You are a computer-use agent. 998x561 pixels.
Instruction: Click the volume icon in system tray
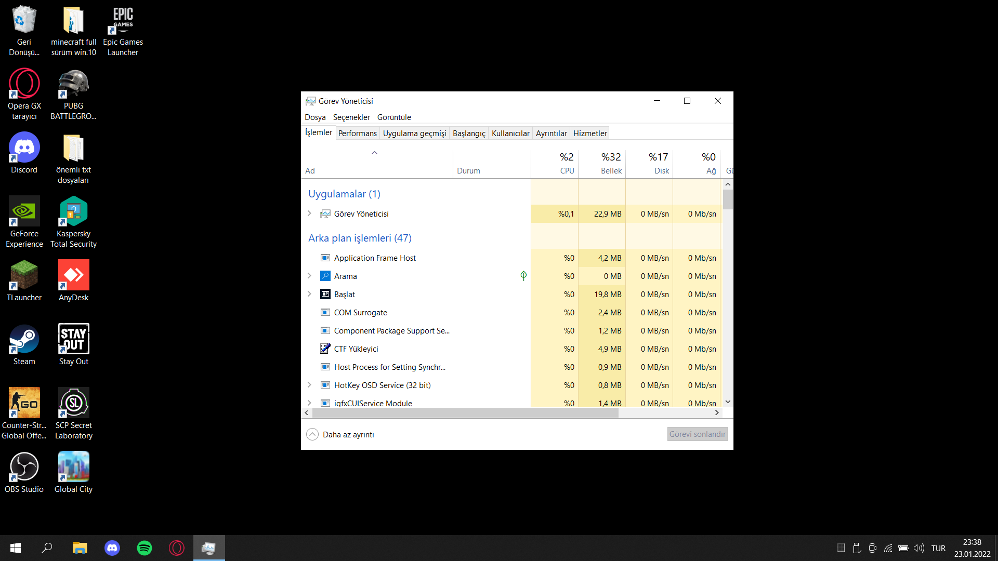[x=918, y=548]
